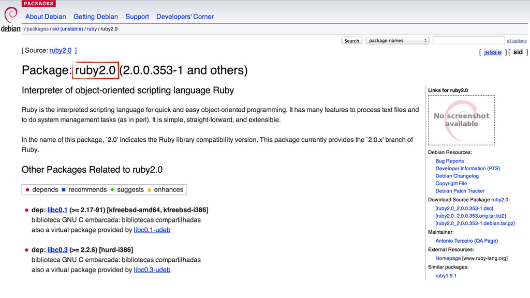
Task: Download ruby2.0_2.0.0.353-1.debian.tar.gz
Action: 475,224
